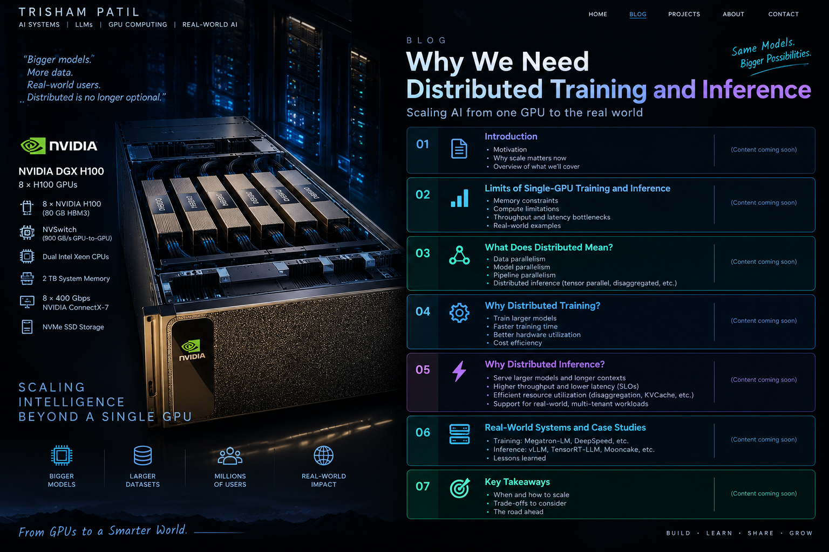Open the HOME nav item
This screenshot has width=829, height=552.
(x=597, y=14)
